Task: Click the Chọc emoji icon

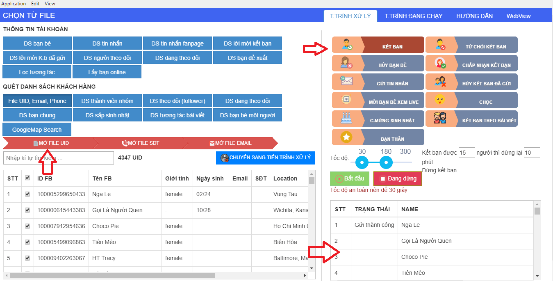Action: click(440, 100)
